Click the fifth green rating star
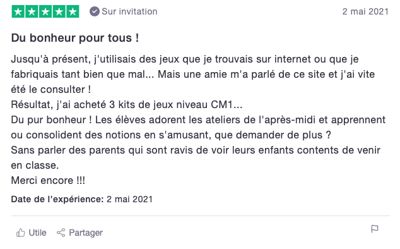Screen dimensions: 400x249 pyautogui.click(x=73, y=11)
